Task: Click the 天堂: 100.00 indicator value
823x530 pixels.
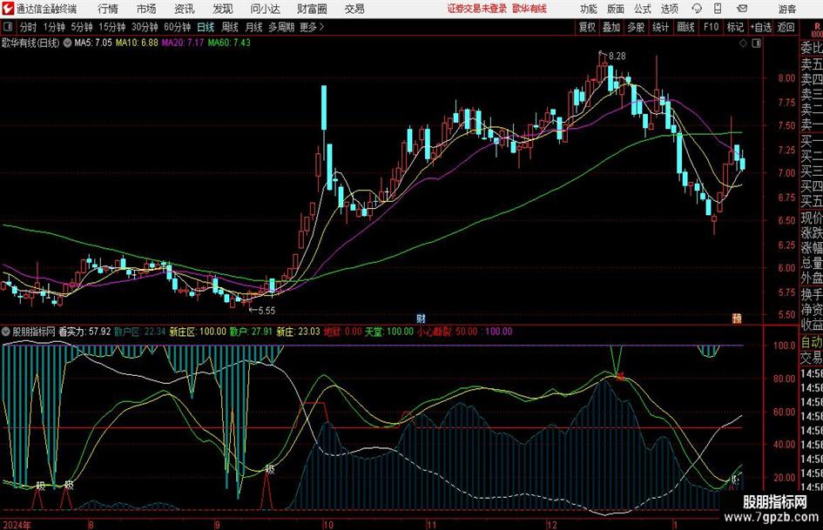Action: pyautogui.click(x=389, y=332)
